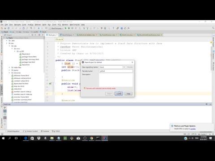Screen dimensions: 215x161
Task: Click the Run with Coverage toolbar icon
Action: [73, 28]
